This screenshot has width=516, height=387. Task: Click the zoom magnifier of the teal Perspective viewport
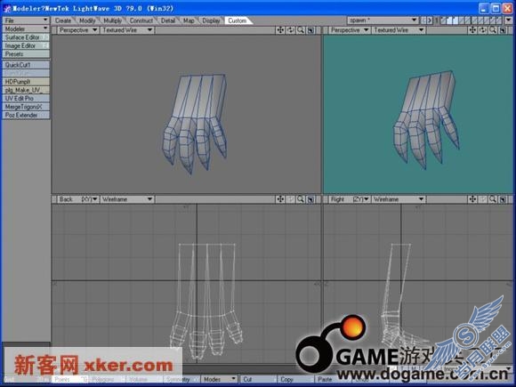pos(493,30)
